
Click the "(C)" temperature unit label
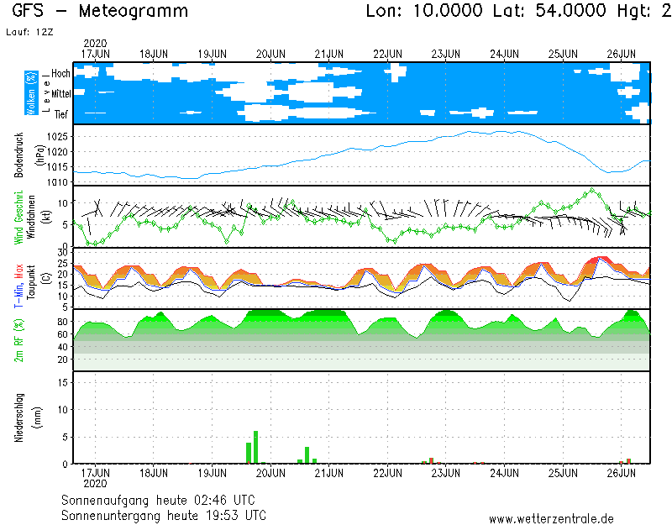[x=46, y=278]
